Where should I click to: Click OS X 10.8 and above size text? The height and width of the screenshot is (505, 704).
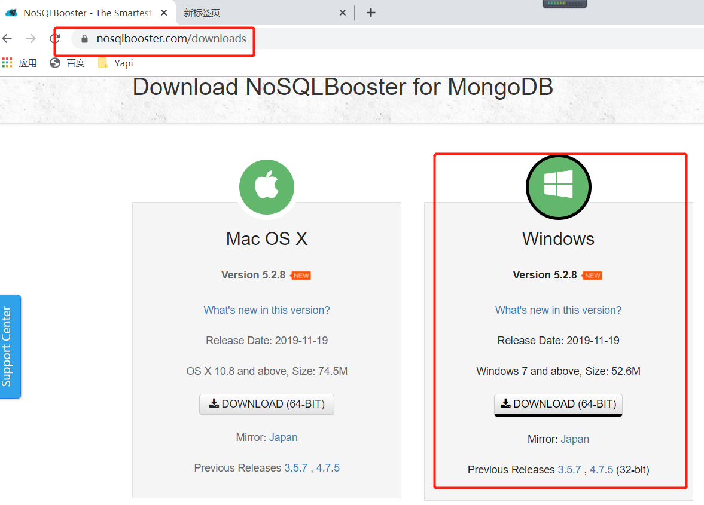click(x=267, y=371)
